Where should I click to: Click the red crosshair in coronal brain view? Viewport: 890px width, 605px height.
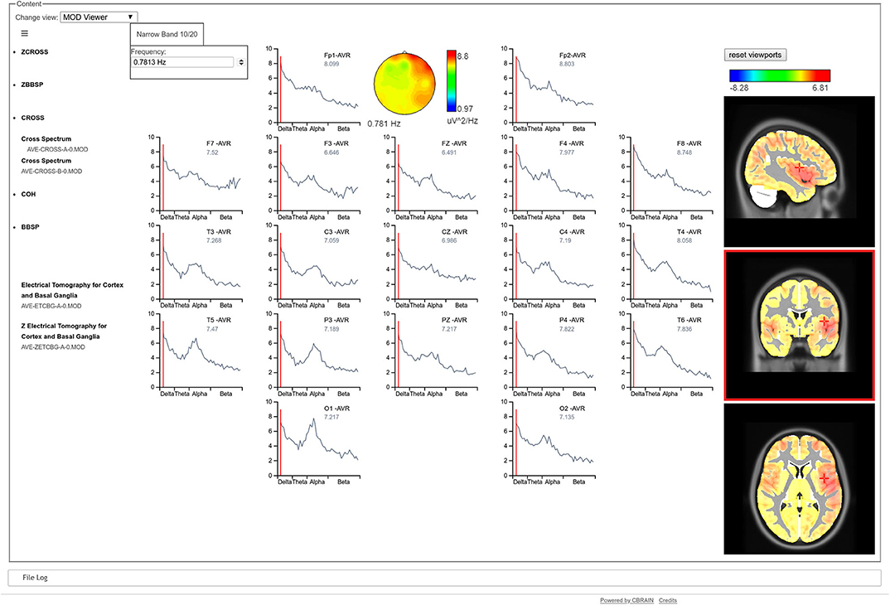[825, 322]
